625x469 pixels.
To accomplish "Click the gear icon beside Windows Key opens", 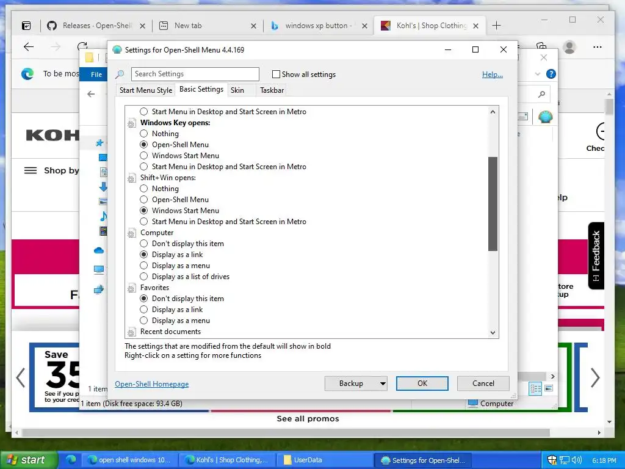I will pos(132,123).
